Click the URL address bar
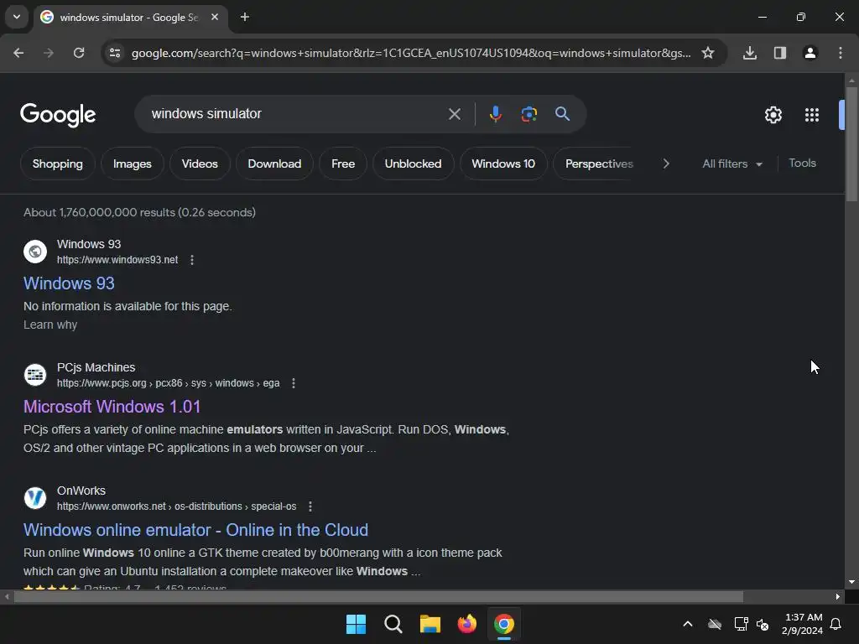The image size is (859, 644). coord(411,53)
